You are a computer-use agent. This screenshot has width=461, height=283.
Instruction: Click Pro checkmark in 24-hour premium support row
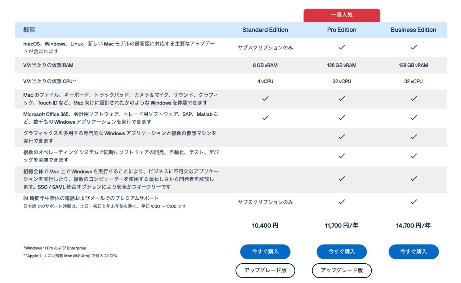click(x=342, y=202)
